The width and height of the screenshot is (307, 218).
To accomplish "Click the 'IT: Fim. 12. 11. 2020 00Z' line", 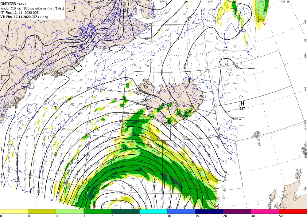I will point(19,13).
